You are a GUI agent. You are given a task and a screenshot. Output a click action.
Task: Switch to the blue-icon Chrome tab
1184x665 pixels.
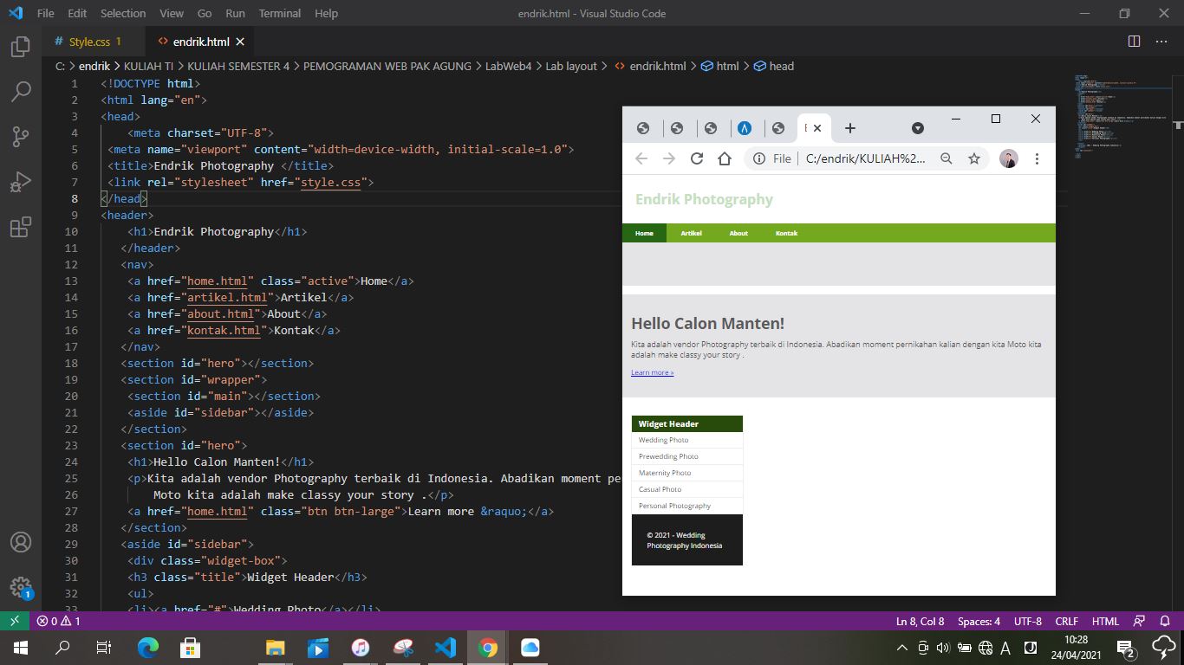(745, 128)
